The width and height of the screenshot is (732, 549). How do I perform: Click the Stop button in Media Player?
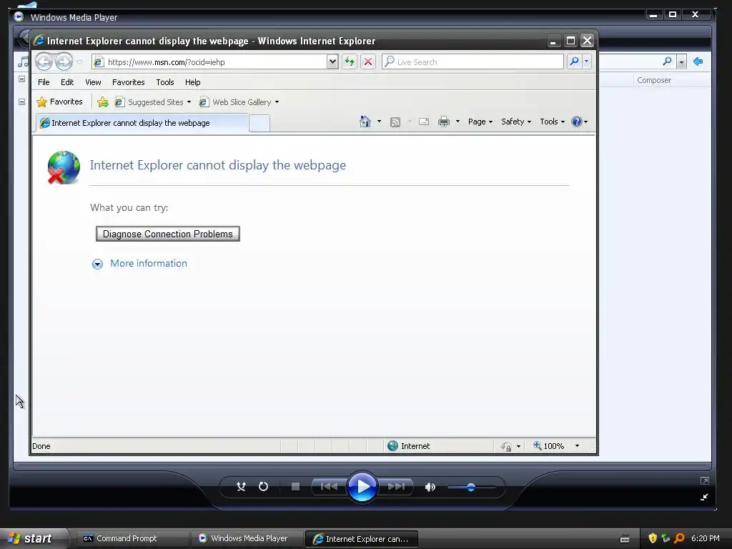295,486
